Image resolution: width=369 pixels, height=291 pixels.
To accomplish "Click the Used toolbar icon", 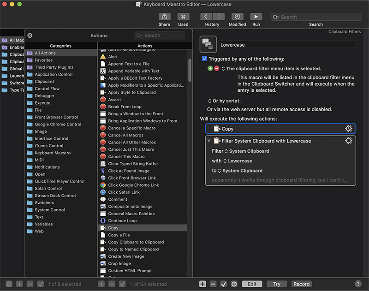I will click(183, 17).
